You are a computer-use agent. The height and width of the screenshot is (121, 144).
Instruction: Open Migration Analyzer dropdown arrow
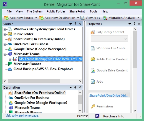coord(138,18)
